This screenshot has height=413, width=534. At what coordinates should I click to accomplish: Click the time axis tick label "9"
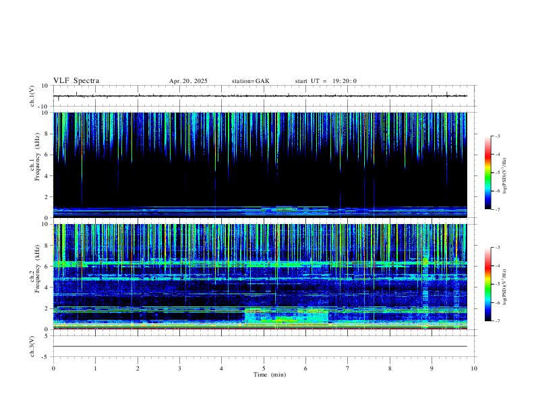click(x=432, y=368)
